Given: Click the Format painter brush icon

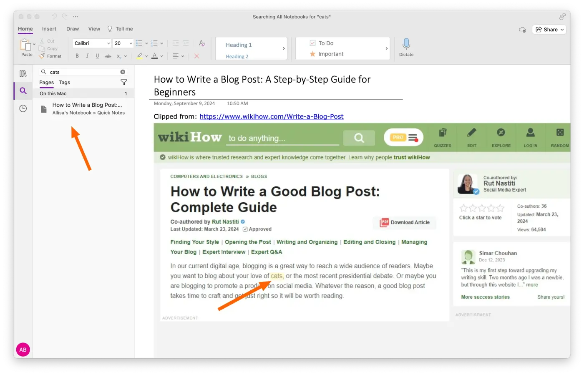Looking at the screenshot, I should 42,56.
